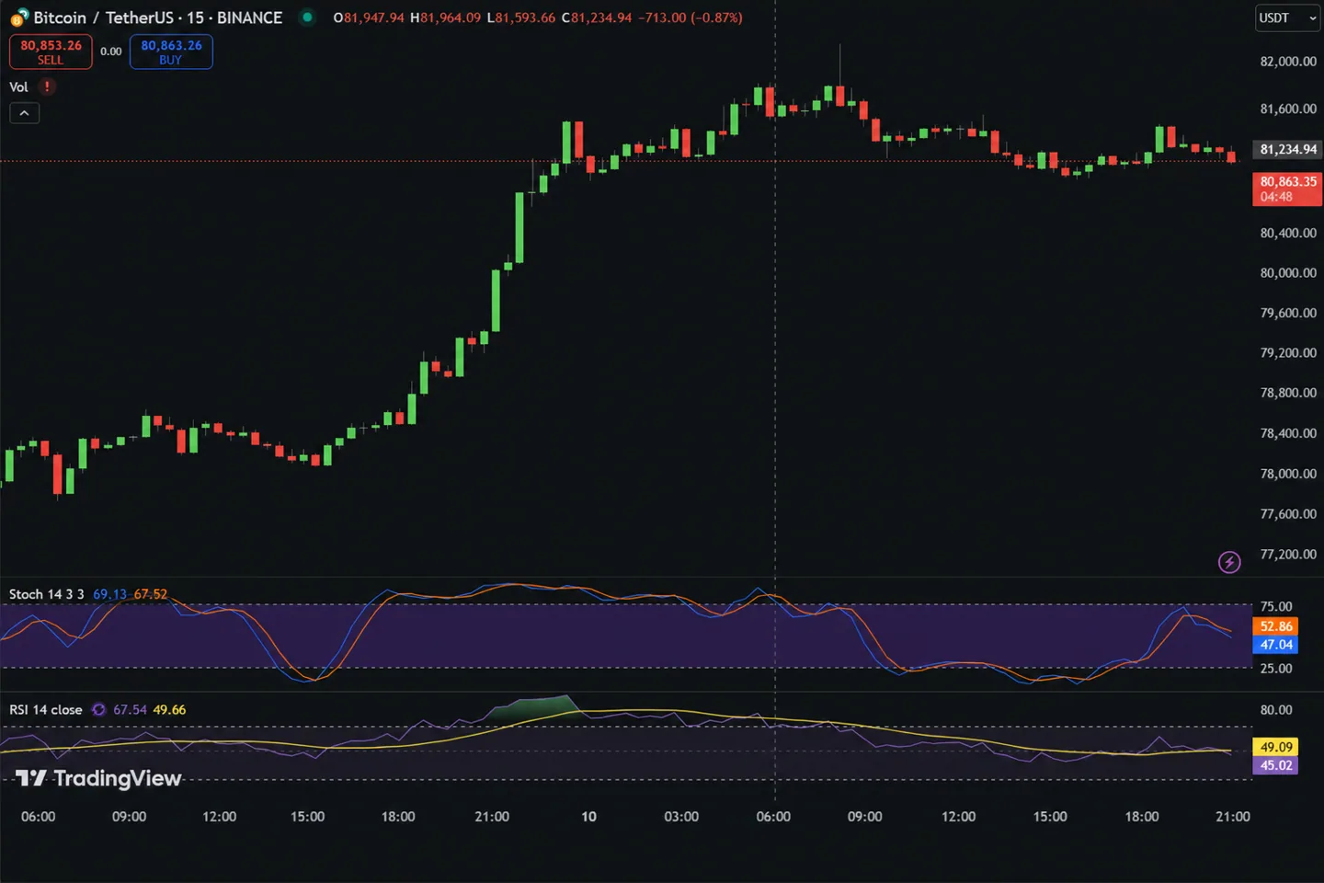The height and width of the screenshot is (883, 1324).
Task: Click the orange 52.86 Stoch scale label
Action: (x=1275, y=626)
